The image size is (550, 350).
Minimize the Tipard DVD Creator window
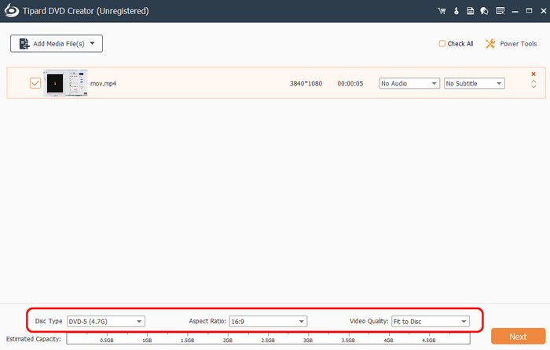click(515, 11)
